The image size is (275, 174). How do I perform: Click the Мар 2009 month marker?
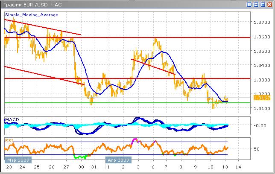[x=17, y=161]
